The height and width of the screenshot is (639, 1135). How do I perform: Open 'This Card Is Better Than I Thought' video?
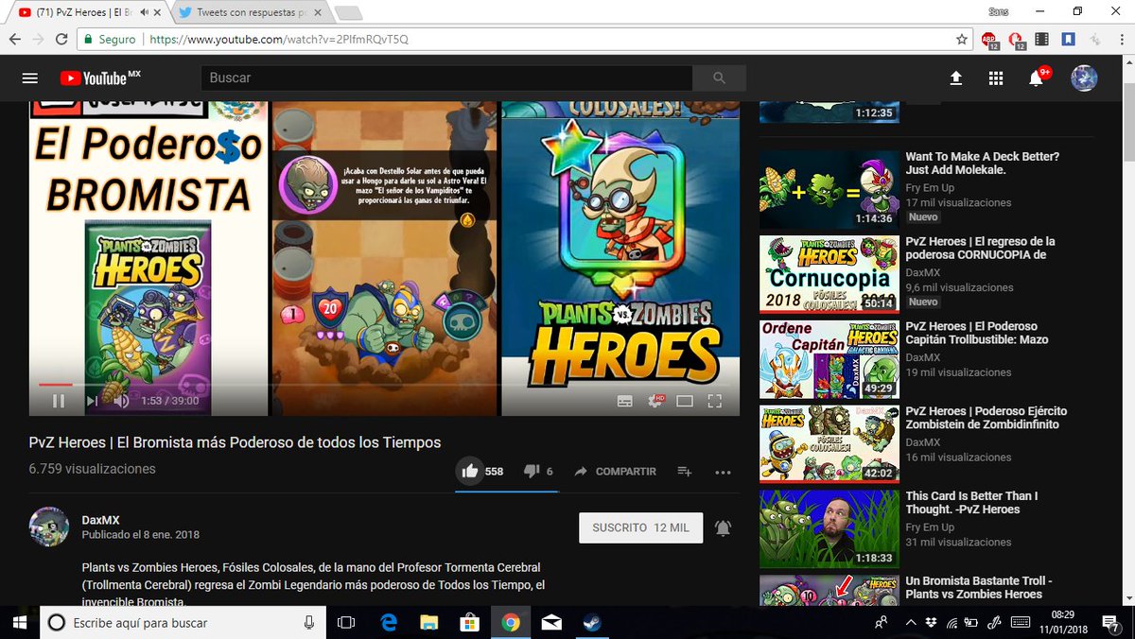[972, 502]
